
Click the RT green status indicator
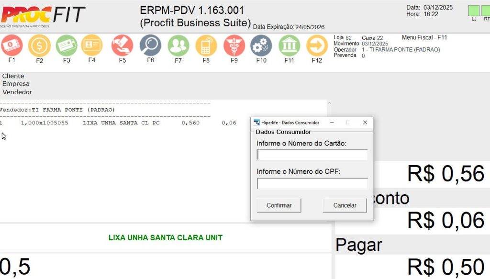coord(486,11)
